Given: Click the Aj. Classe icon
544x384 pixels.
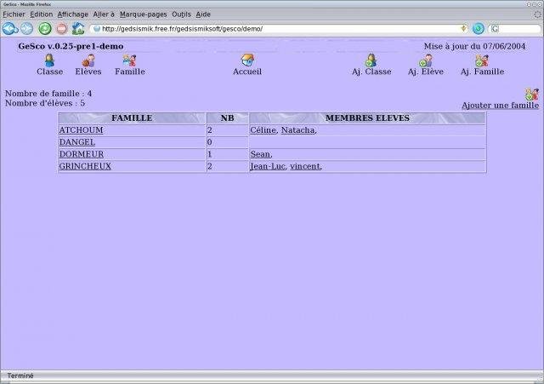Looking at the screenshot, I should coord(371,60).
